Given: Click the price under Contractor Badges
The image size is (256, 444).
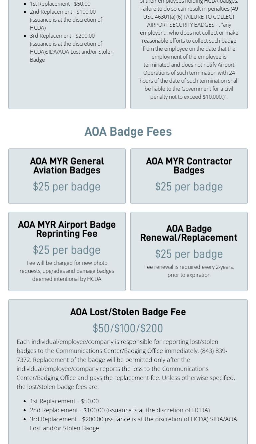Looking at the screenshot, I should [189, 187].
